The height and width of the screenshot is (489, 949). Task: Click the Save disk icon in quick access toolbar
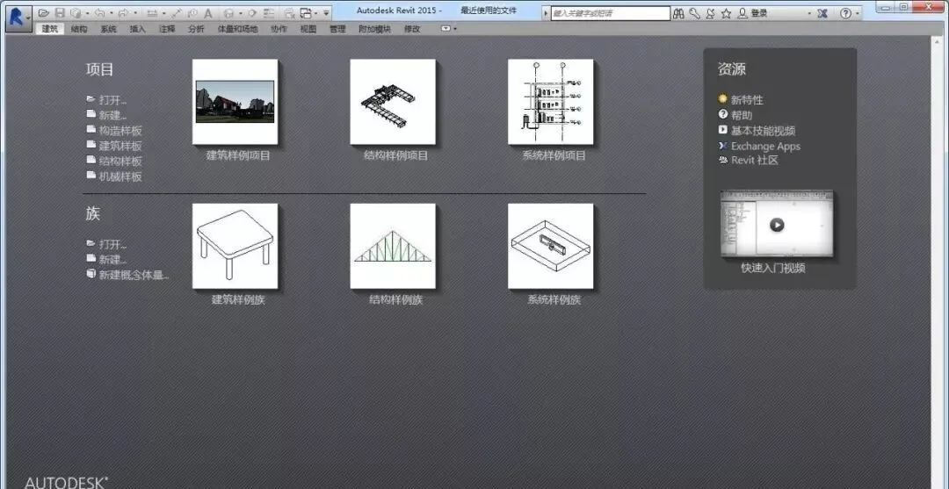pyautogui.click(x=60, y=12)
